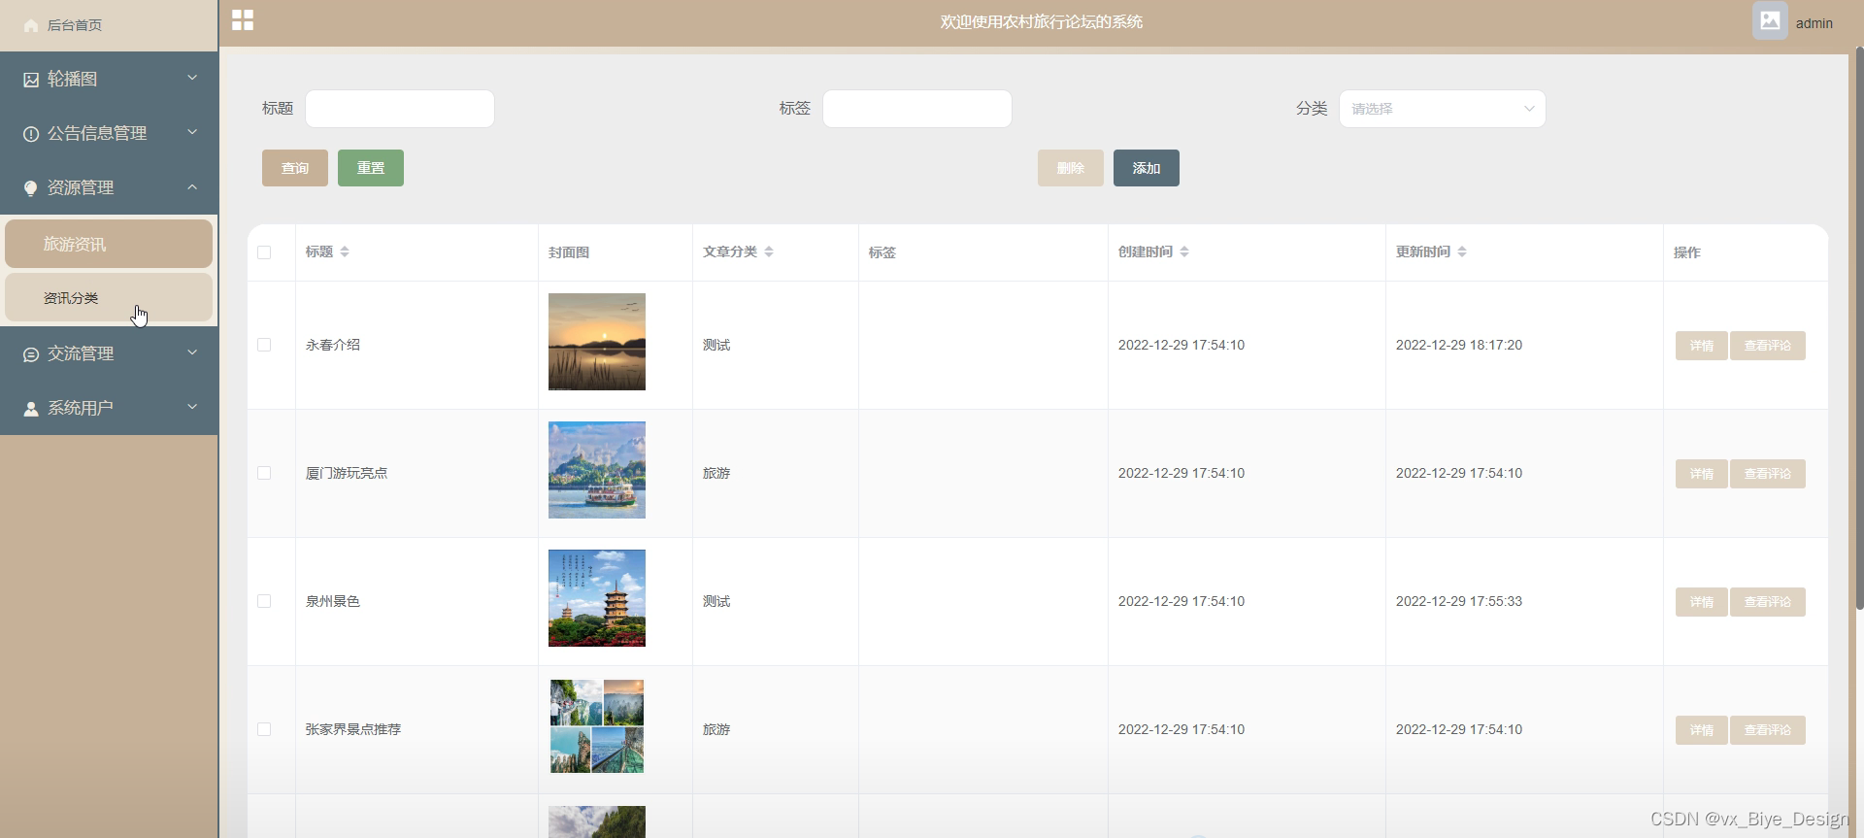This screenshot has width=1864, height=838.
Task: Open the 系统用户 menu label
Action: point(81,409)
